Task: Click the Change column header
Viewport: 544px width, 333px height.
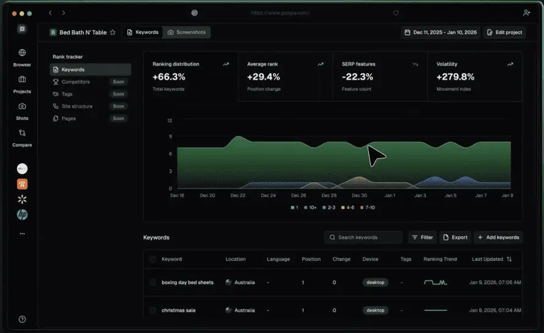Action: (341, 259)
